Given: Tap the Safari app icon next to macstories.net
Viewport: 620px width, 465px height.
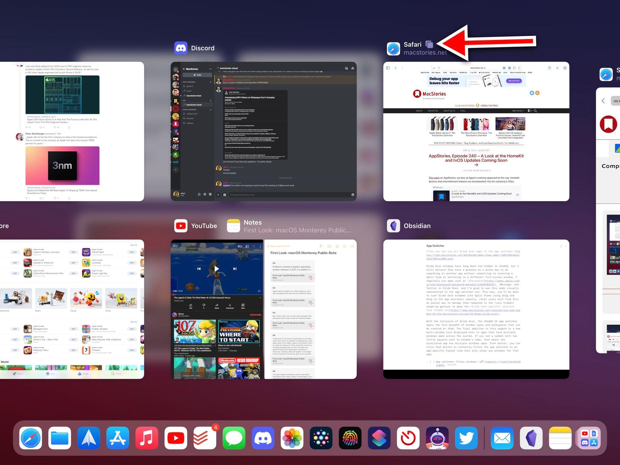Looking at the screenshot, I should pyautogui.click(x=393, y=48).
